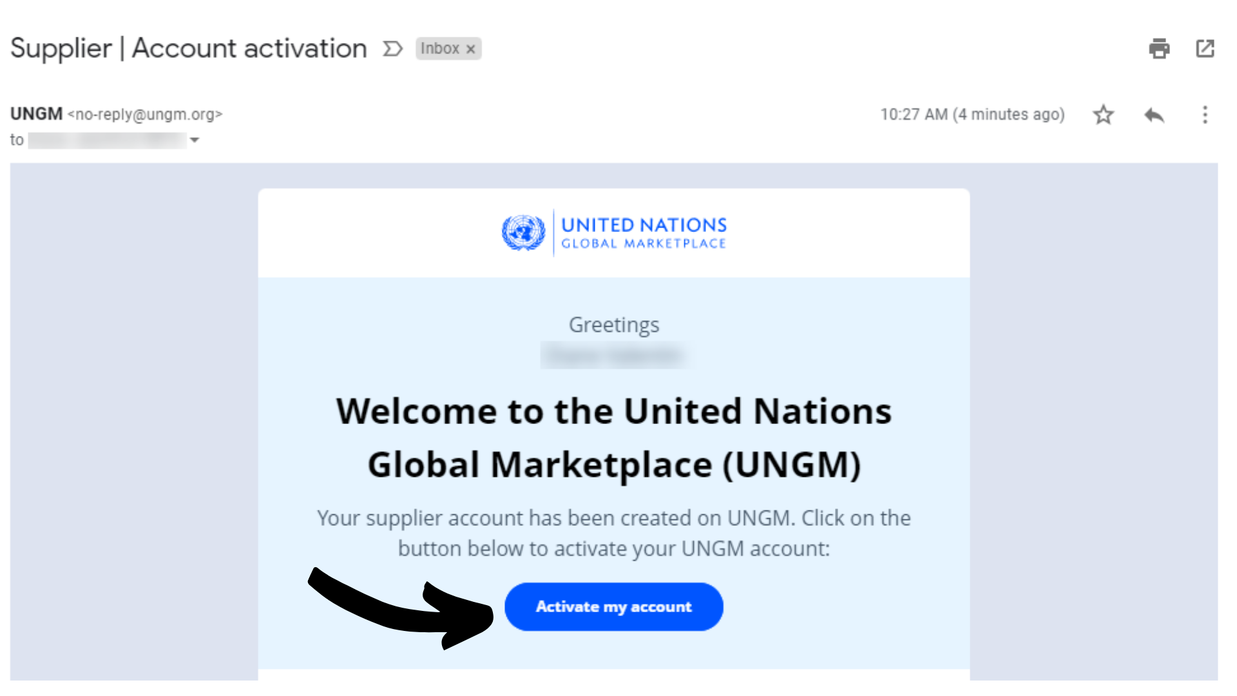The image size is (1237, 696).
Task: Expand recipient details dropdown arrow
Action: [x=194, y=140]
